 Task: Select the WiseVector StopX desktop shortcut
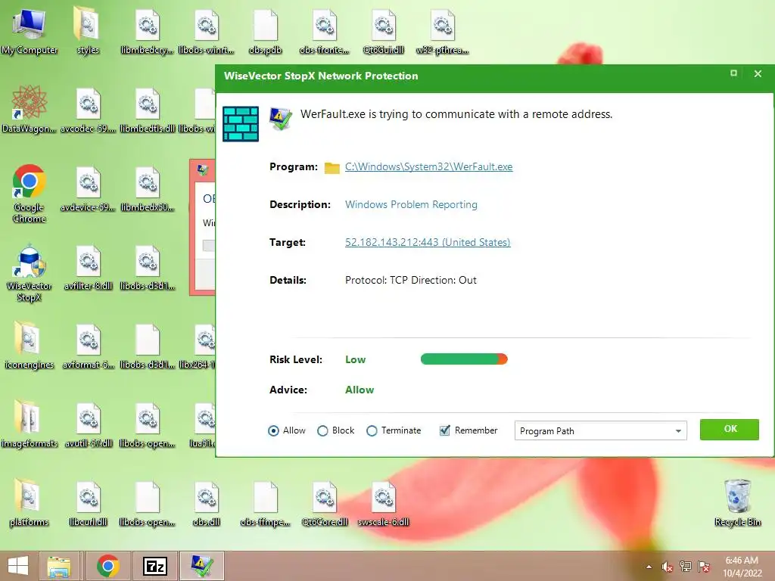click(x=30, y=272)
